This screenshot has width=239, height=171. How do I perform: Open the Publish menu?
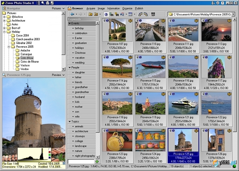(x=139, y=8)
